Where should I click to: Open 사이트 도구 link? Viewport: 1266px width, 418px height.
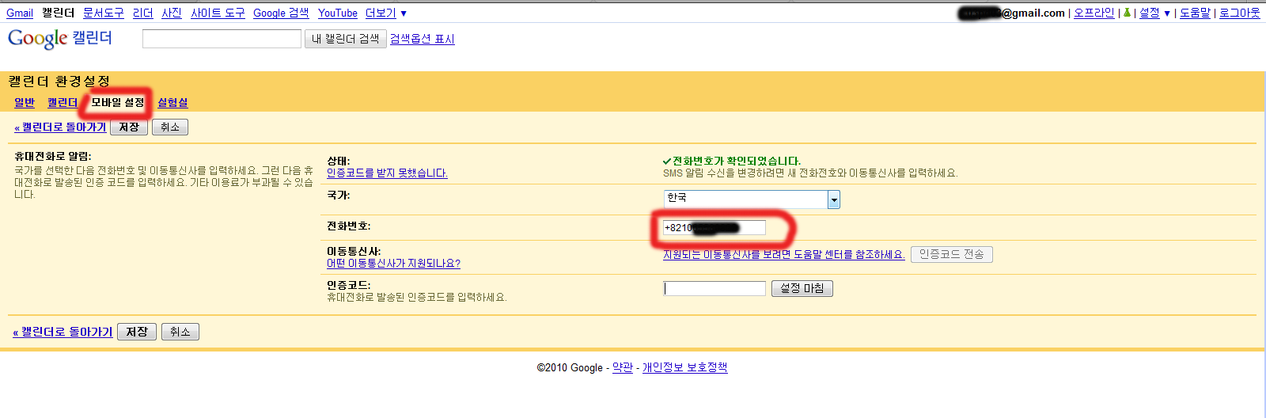tap(218, 13)
